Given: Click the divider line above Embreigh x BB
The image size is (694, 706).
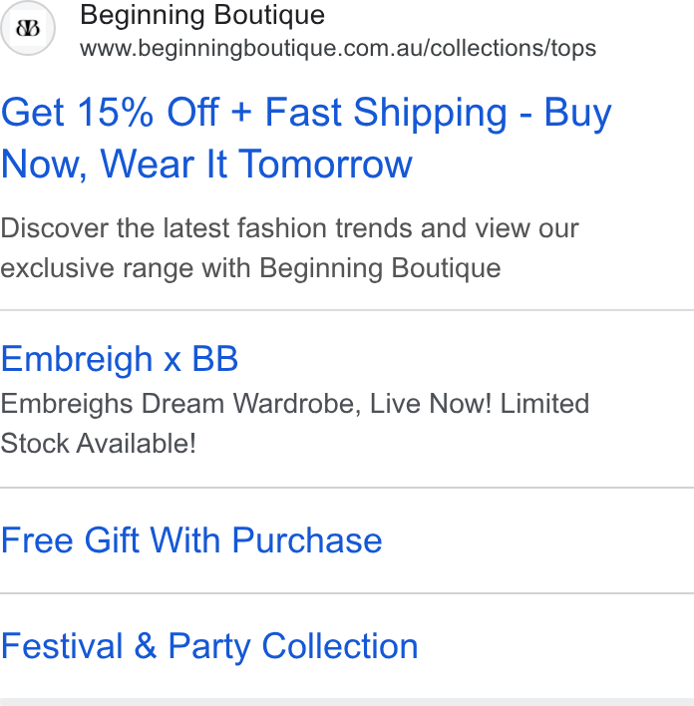Looking at the screenshot, I should pos(347,310).
